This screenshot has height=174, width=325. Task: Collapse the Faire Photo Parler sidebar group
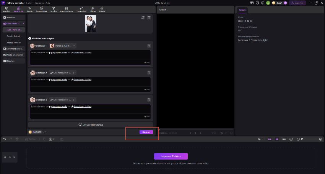point(23,24)
